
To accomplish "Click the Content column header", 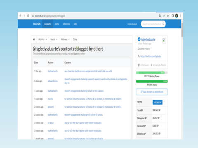I will (68, 62).
